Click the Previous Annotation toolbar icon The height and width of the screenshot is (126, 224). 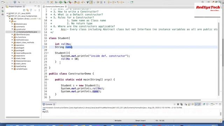click(114, 2)
